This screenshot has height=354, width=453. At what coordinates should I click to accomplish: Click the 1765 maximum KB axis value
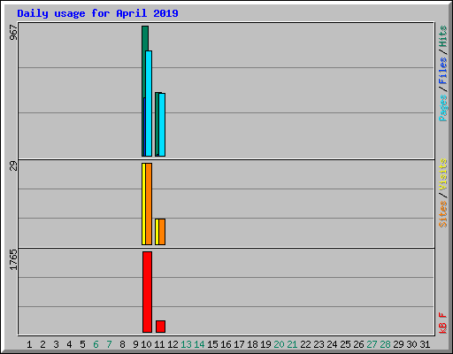click(x=13, y=259)
